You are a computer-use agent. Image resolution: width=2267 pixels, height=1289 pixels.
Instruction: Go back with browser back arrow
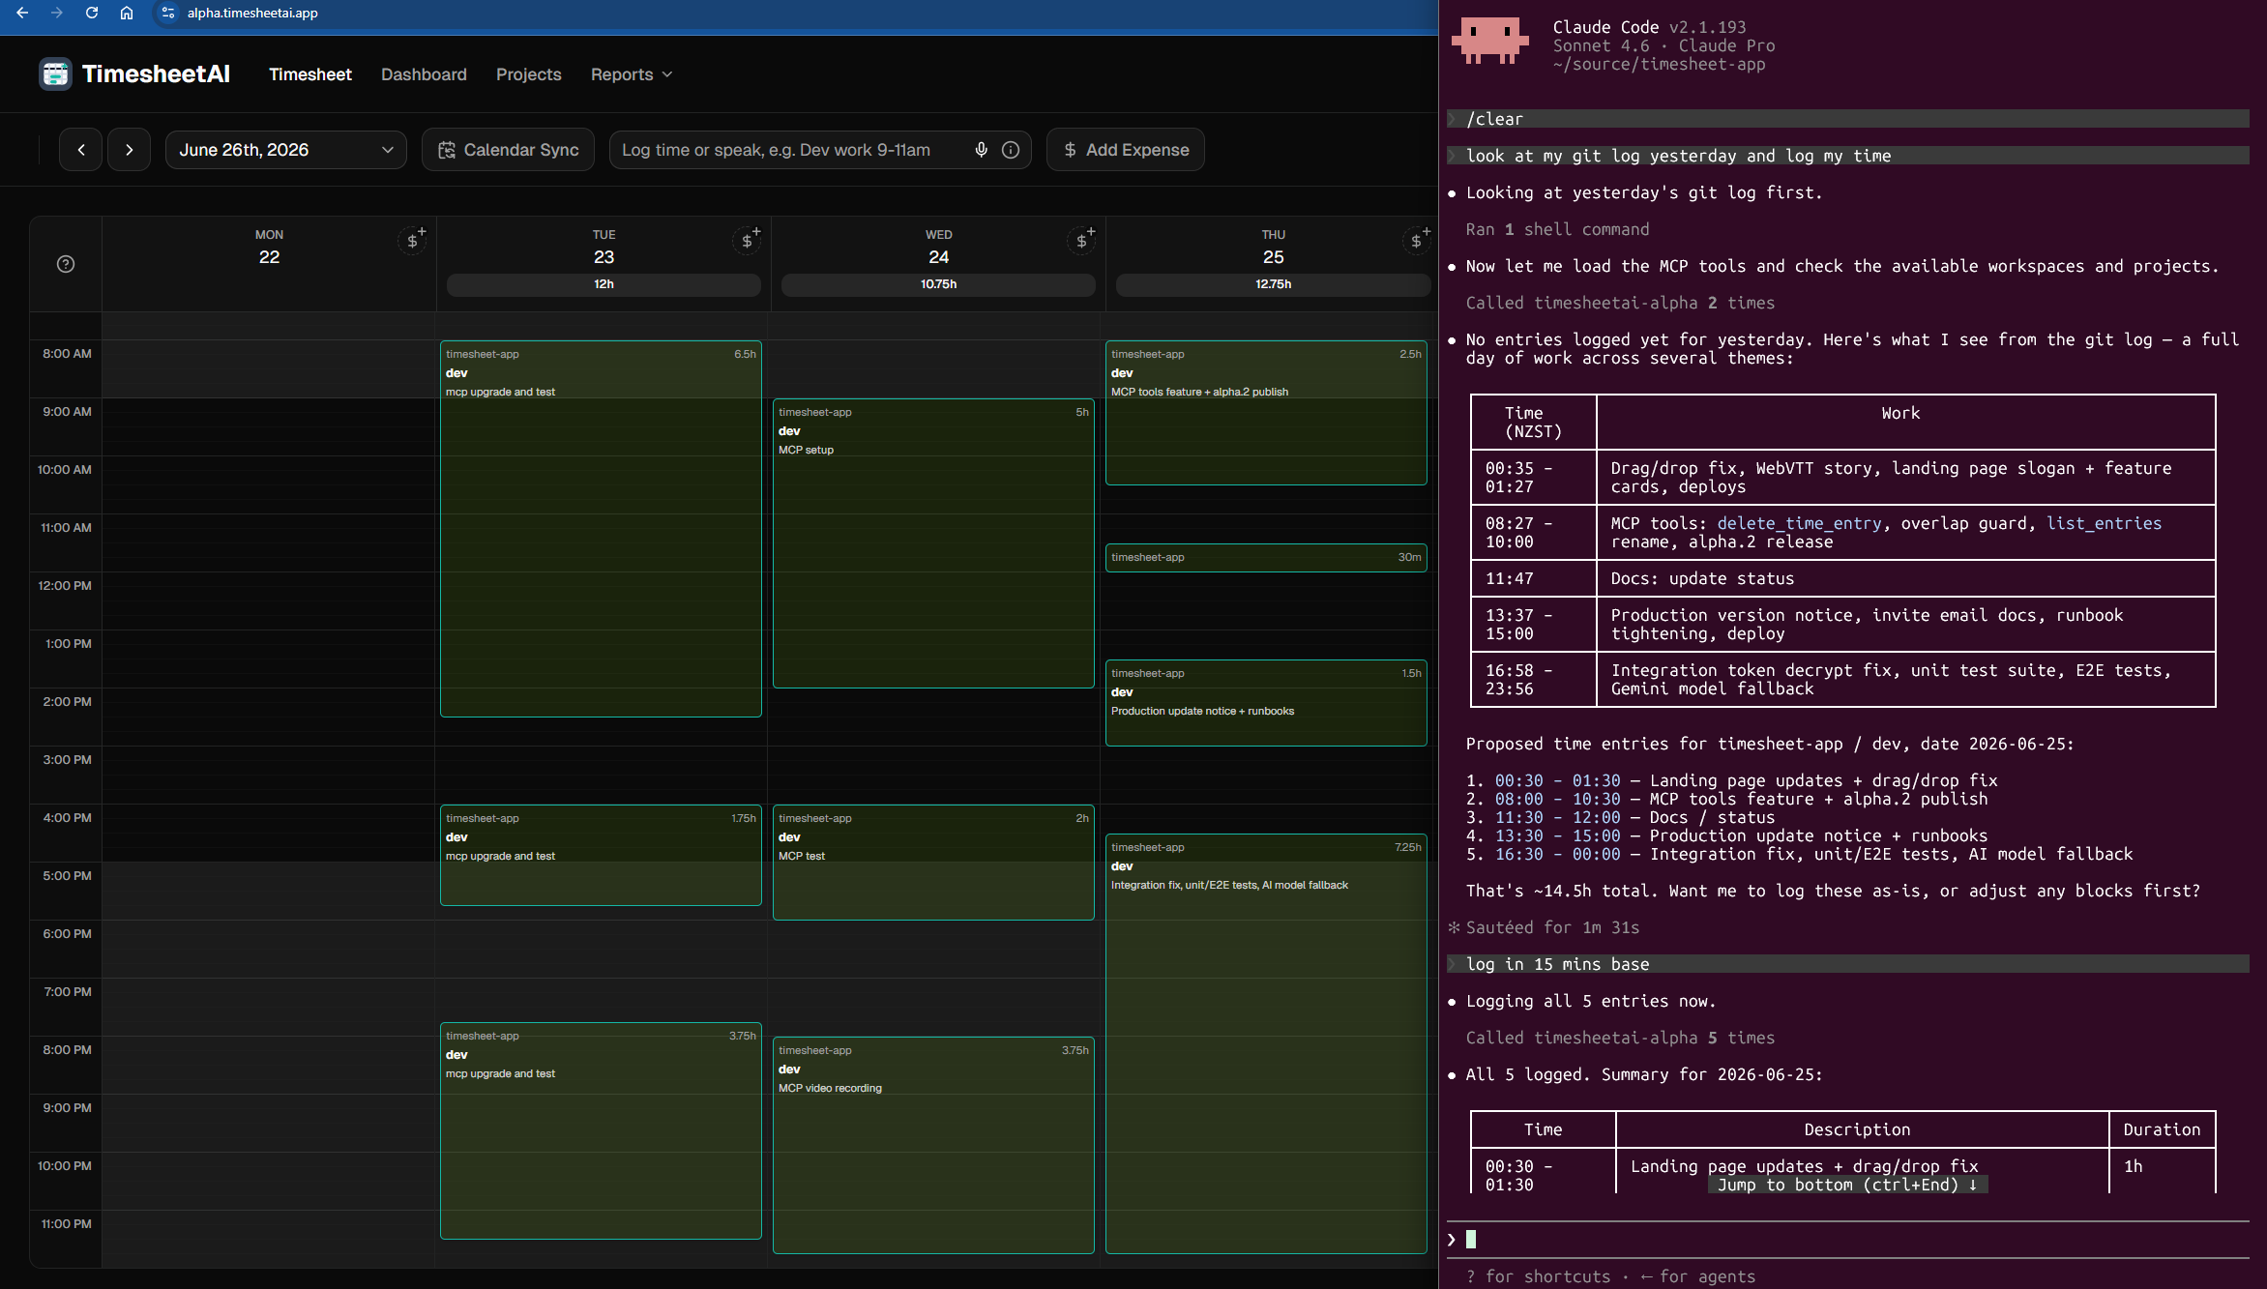click(22, 13)
